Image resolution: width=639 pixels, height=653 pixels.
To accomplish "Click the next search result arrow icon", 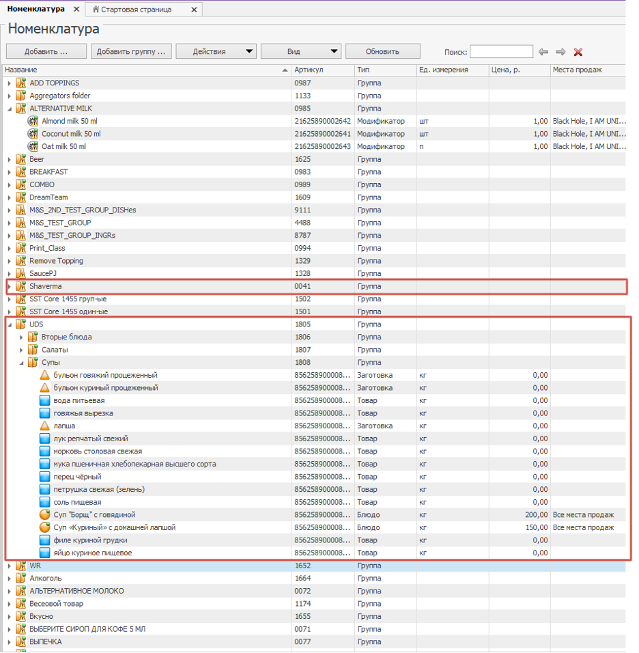I will point(560,52).
